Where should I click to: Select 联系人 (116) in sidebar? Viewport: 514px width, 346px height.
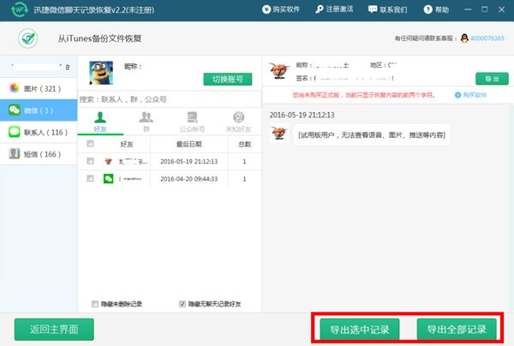pyautogui.click(x=39, y=133)
